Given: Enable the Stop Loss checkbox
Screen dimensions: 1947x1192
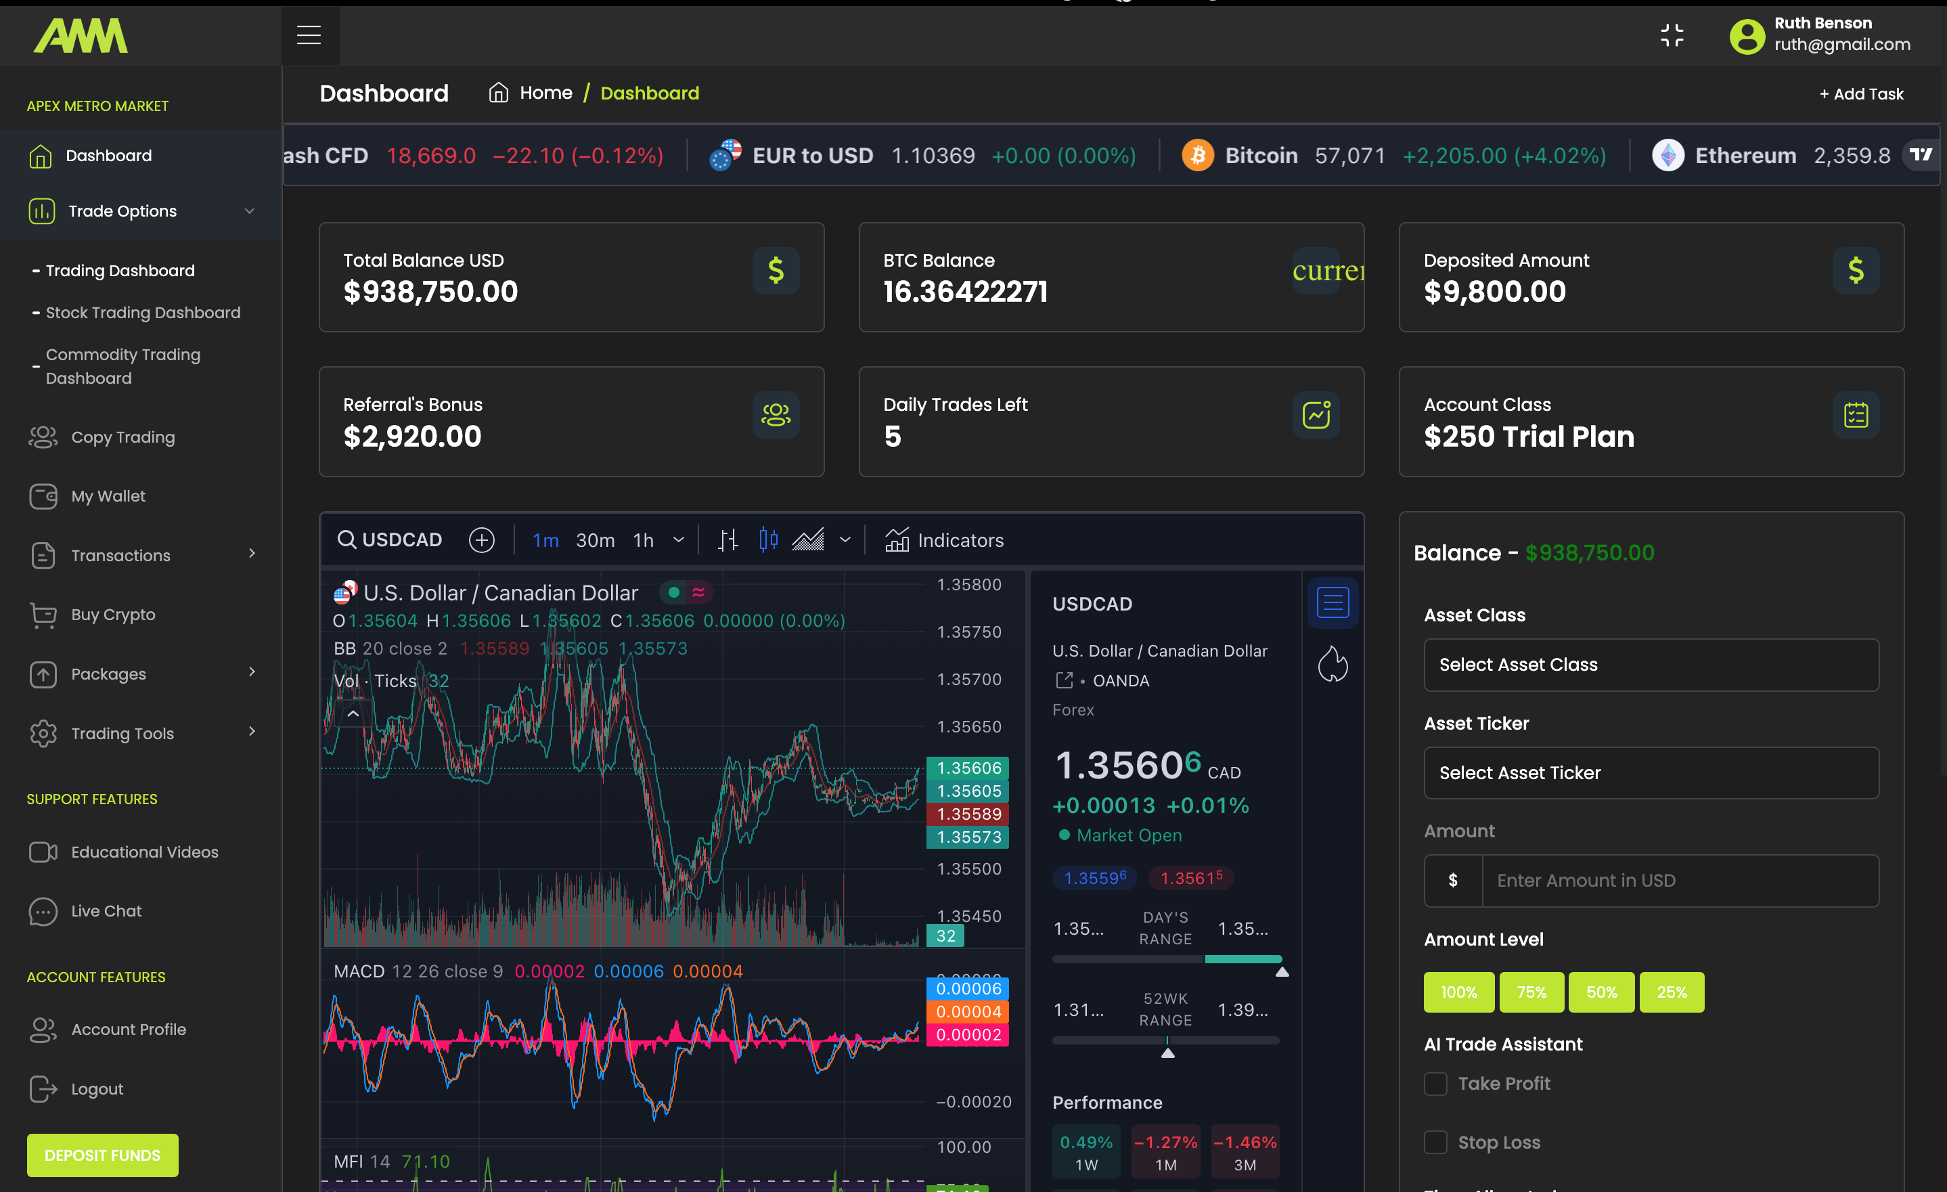Looking at the screenshot, I should coord(1435,1142).
